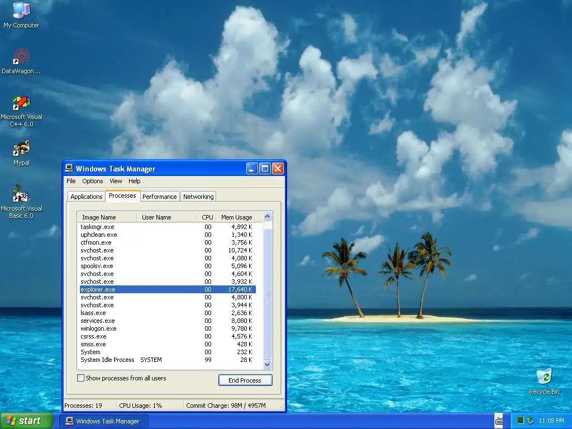The height and width of the screenshot is (429, 572).
Task: Open the Options menu
Action: (92, 181)
